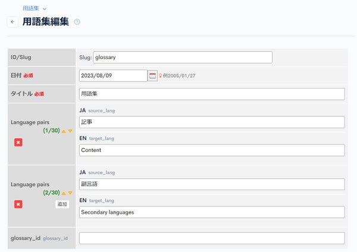Move language pair 1/30 up
The image size is (357, 252).
pyautogui.click(x=64, y=131)
